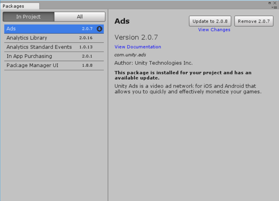279x201 pixels.
Task: Open the View Changes link
Action: (x=214, y=30)
